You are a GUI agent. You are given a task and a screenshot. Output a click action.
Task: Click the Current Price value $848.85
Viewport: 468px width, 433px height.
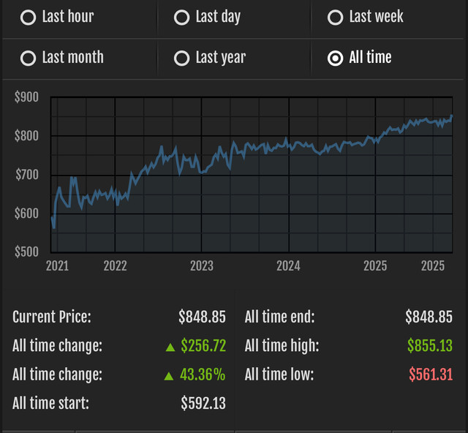202,317
